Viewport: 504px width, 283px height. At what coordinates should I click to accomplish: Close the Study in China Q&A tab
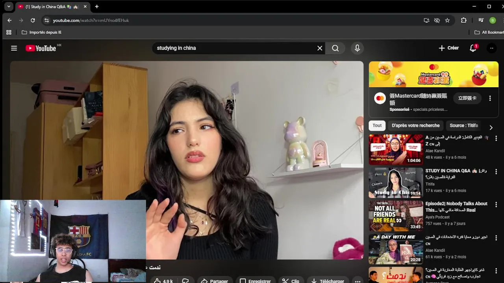85,7
